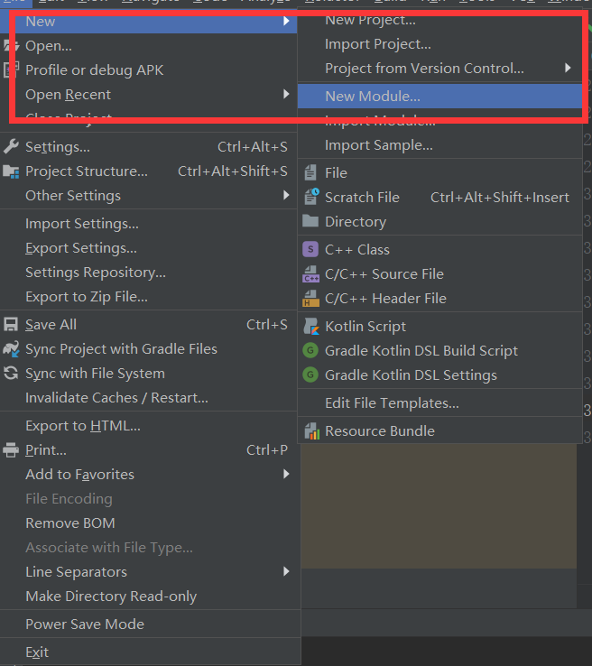The width and height of the screenshot is (592, 666).
Task: Click the Sync with File System icon
Action: 11,374
